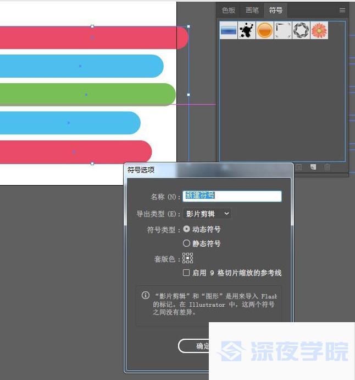Click the Delete Symbol trash icon
Screen dimensions: 355x380
(327, 167)
